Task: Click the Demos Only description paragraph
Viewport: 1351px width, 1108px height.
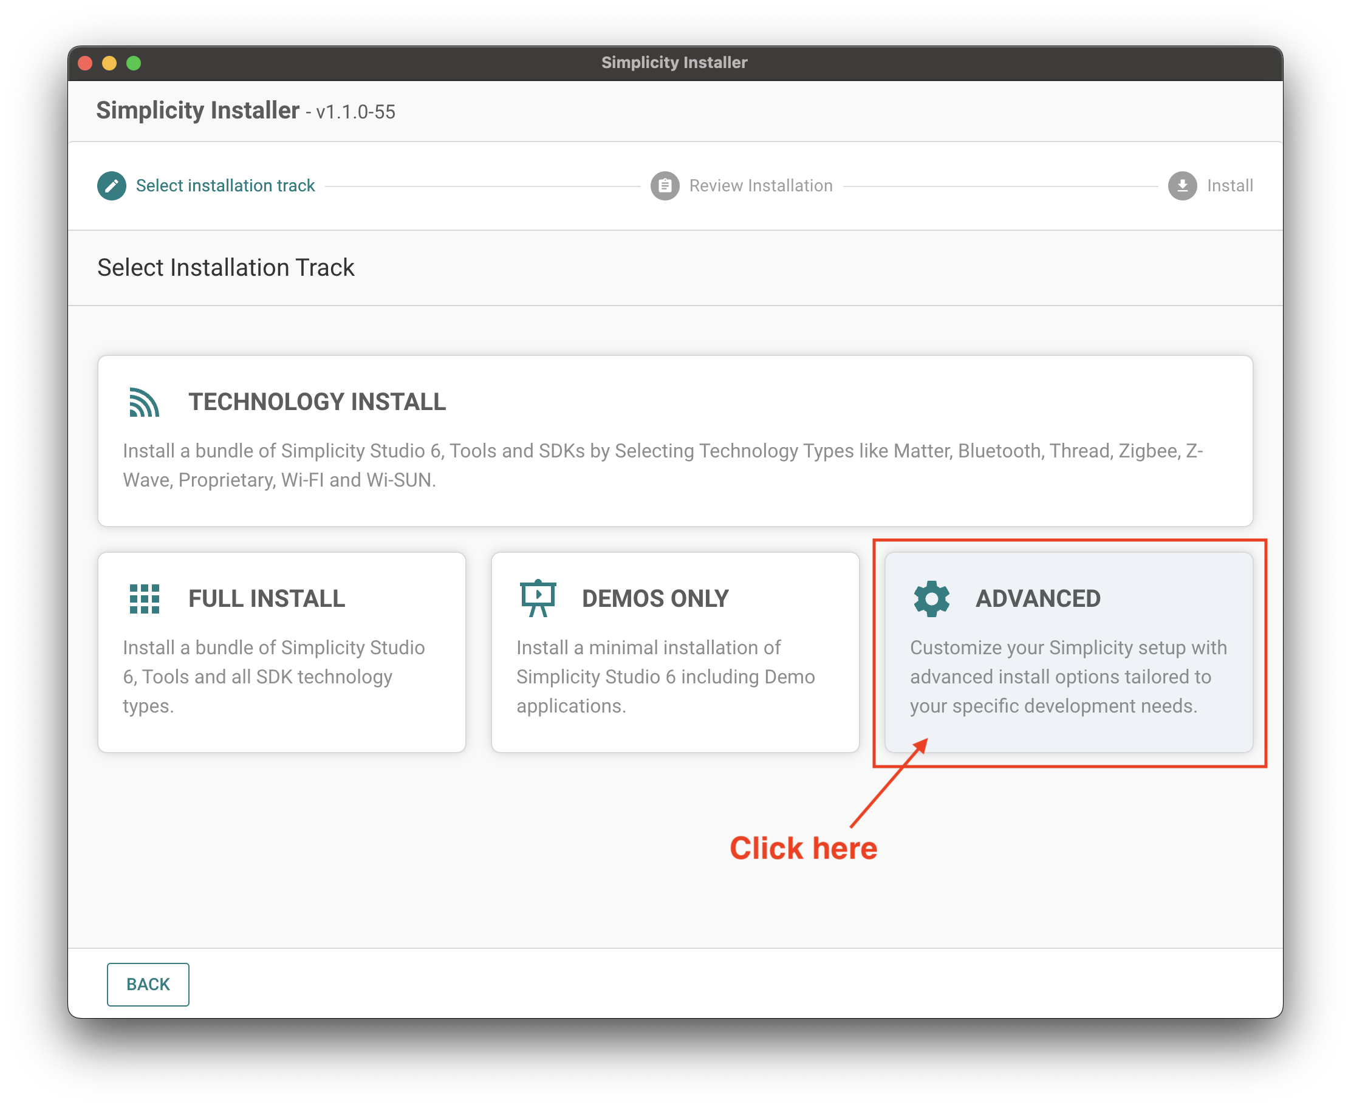Action: tap(665, 677)
